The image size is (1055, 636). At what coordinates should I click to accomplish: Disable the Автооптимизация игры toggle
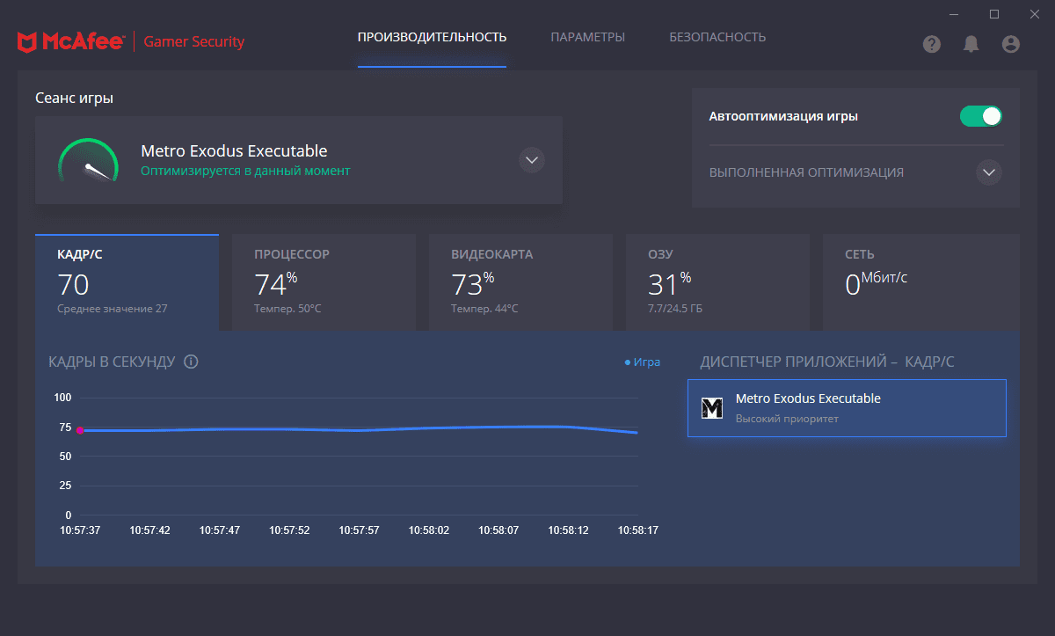(980, 116)
